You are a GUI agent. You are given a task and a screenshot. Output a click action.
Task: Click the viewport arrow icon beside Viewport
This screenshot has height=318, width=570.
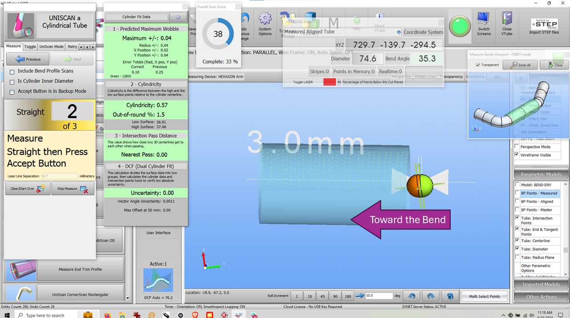click(x=521, y=78)
